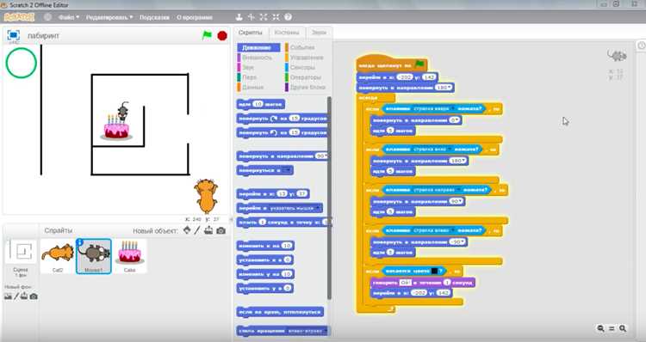Open the повернуться к target dropdown
This screenshot has height=342, width=646.
point(288,170)
